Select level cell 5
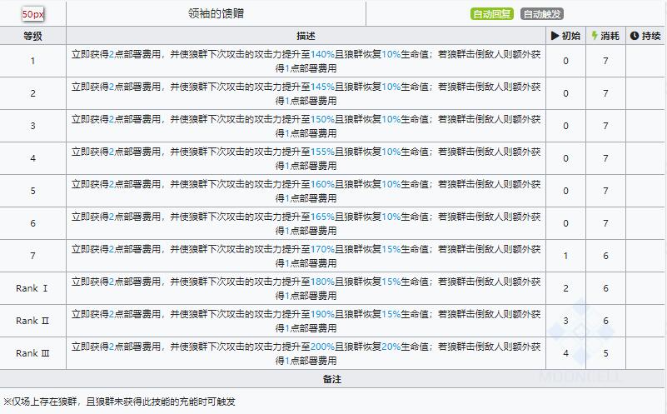 coord(32,191)
